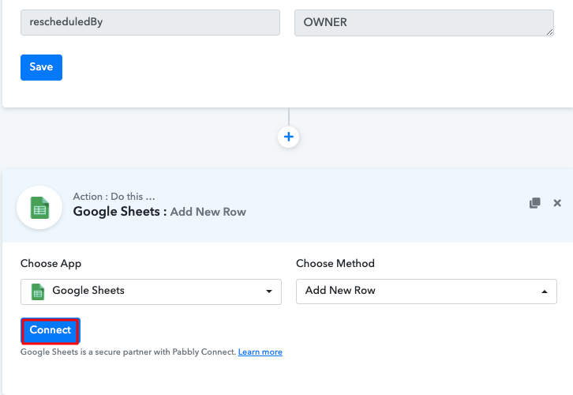Click the blue Save button
Viewport: 573px width, 395px height.
coord(41,67)
